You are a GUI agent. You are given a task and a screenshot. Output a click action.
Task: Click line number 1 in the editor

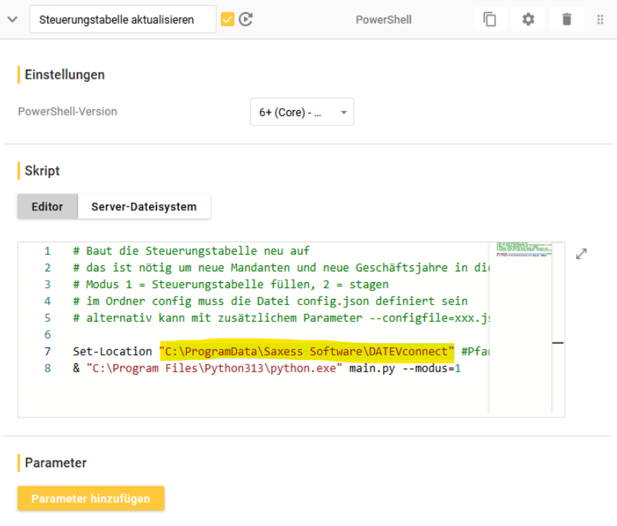pyautogui.click(x=47, y=251)
